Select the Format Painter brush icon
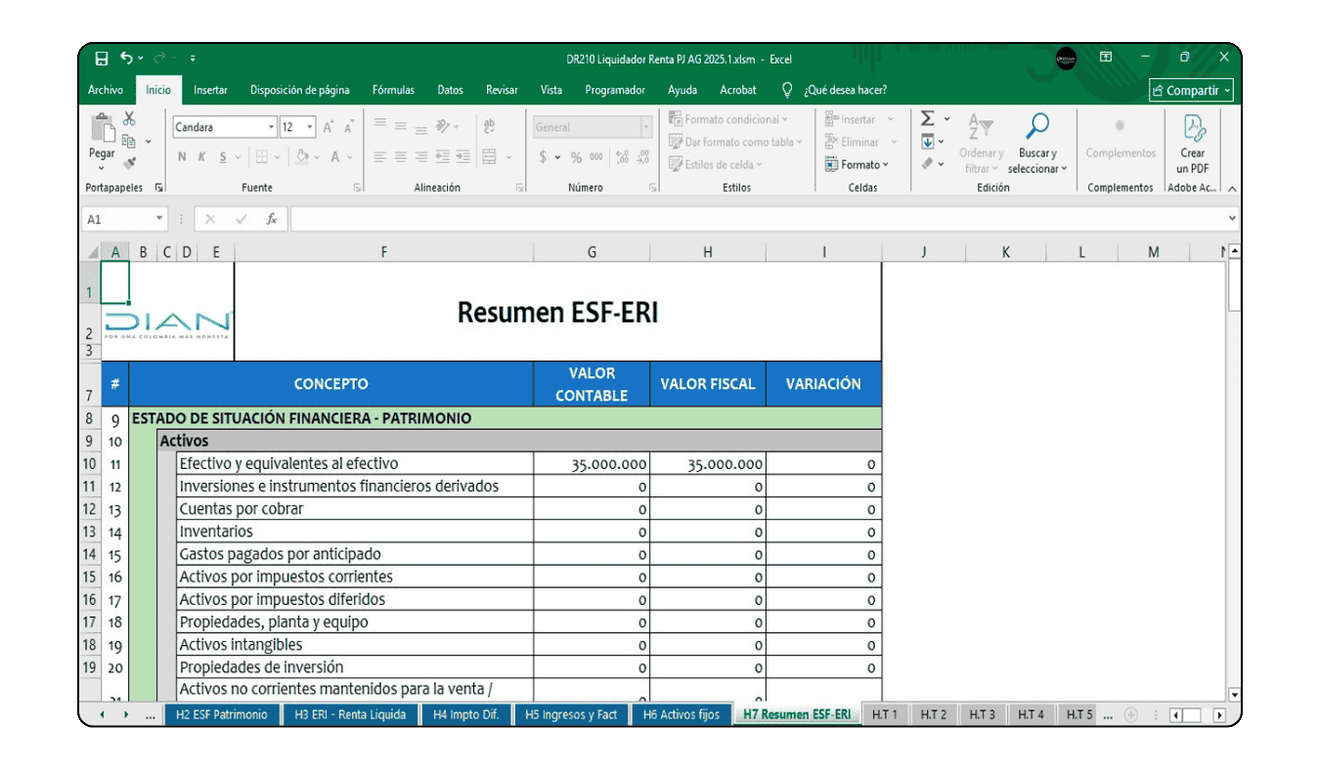This screenshot has width=1320, height=770. (129, 163)
